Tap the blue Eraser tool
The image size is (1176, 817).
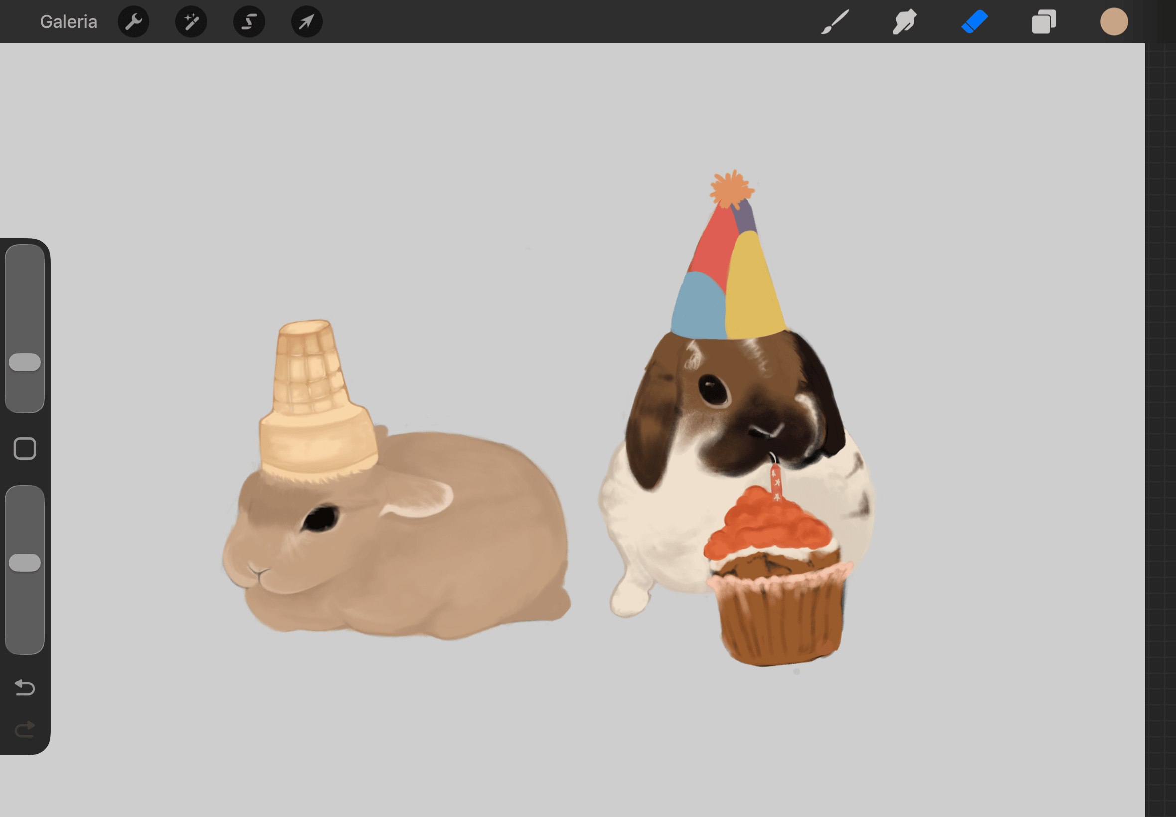point(974,21)
